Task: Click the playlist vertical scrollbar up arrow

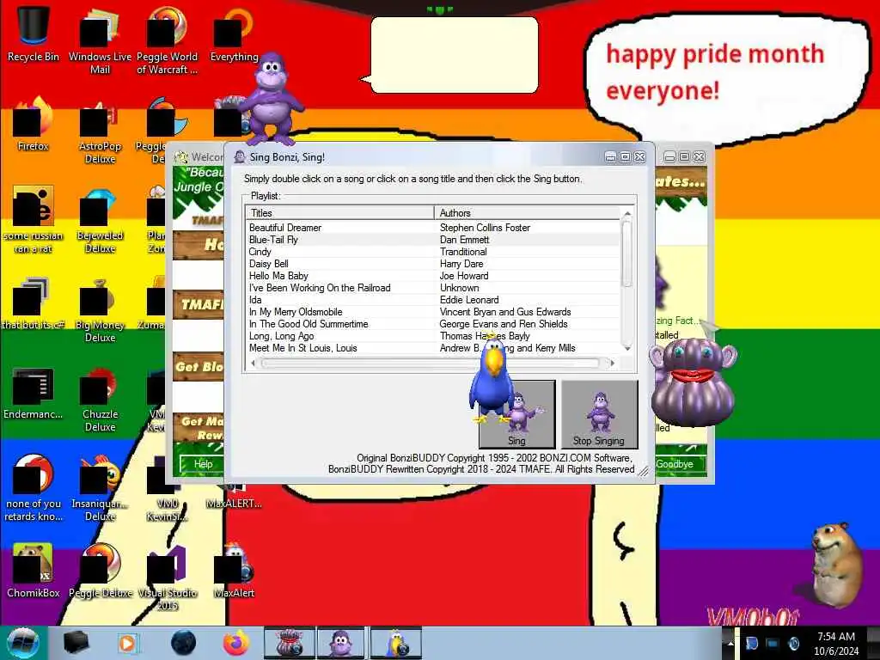Action: (627, 214)
